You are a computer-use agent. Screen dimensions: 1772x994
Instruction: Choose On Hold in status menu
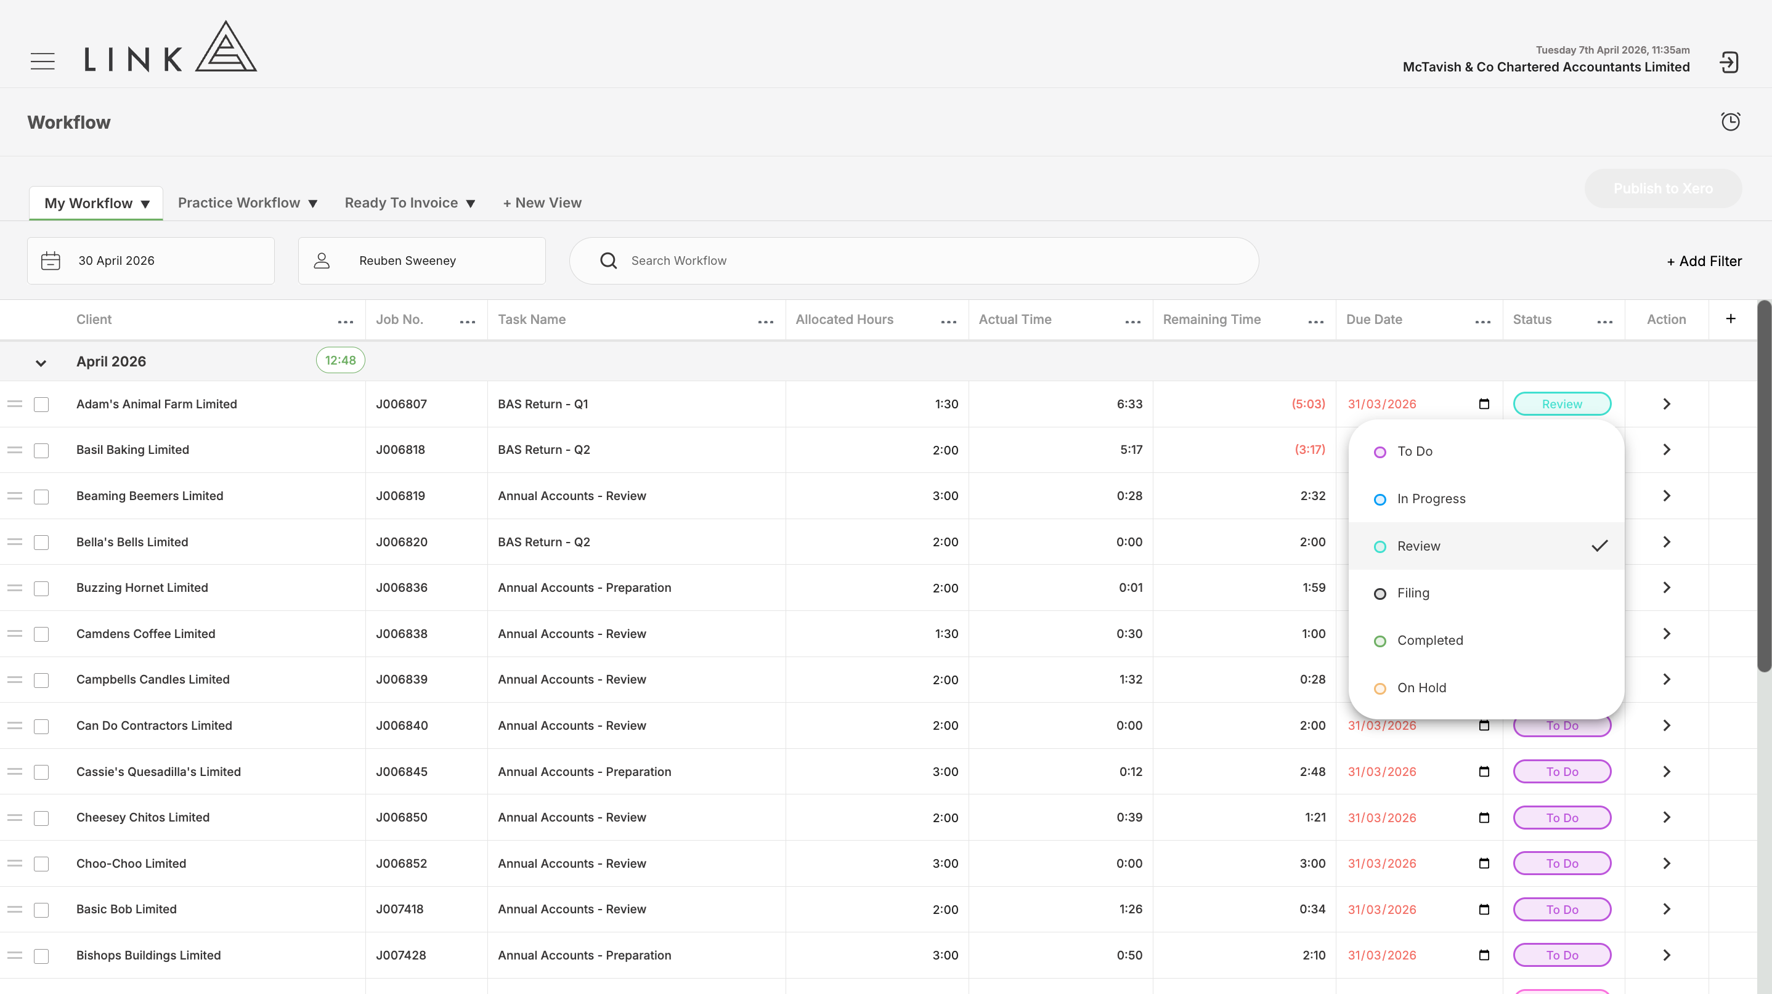point(1486,687)
